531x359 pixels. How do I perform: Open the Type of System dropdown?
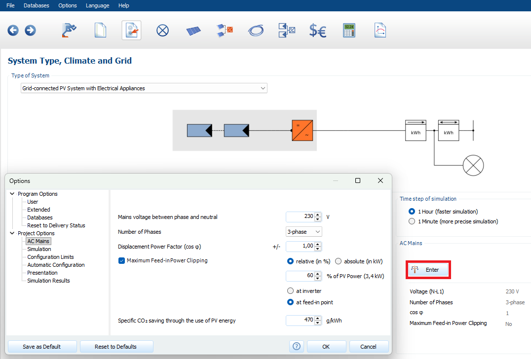point(144,88)
